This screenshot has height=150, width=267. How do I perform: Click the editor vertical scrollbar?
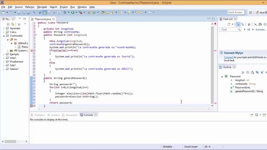(212, 65)
